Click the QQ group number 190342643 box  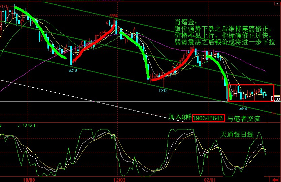point(208,118)
